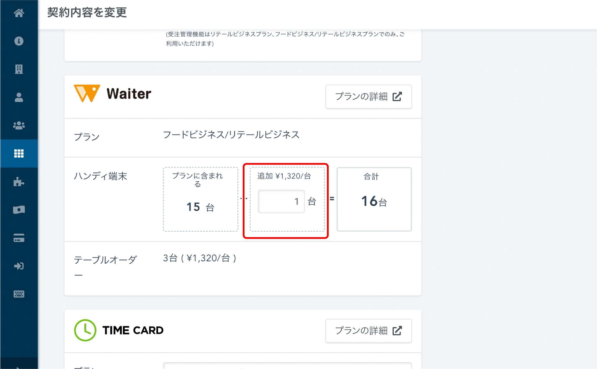Click the account person icon

pos(19,97)
